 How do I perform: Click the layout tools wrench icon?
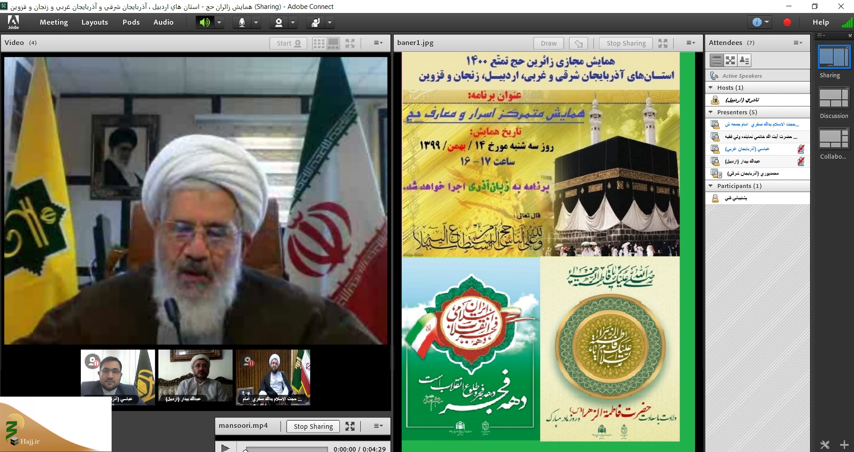(x=825, y=445)
